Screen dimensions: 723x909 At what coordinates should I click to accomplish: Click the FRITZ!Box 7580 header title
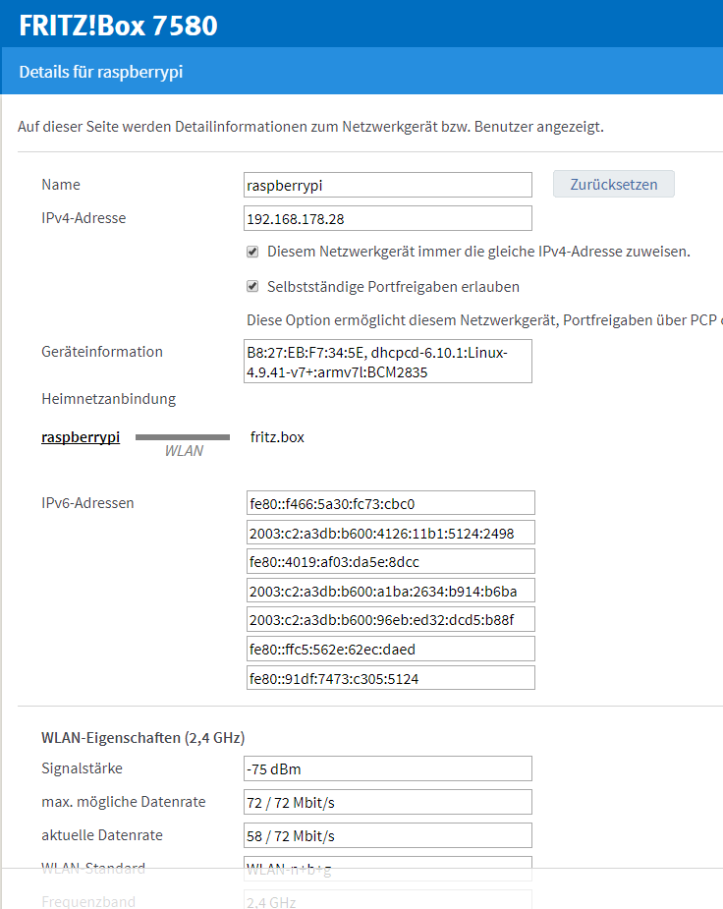click(118, 26)
